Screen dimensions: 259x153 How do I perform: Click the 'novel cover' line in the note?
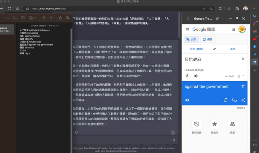click(30, 42)
